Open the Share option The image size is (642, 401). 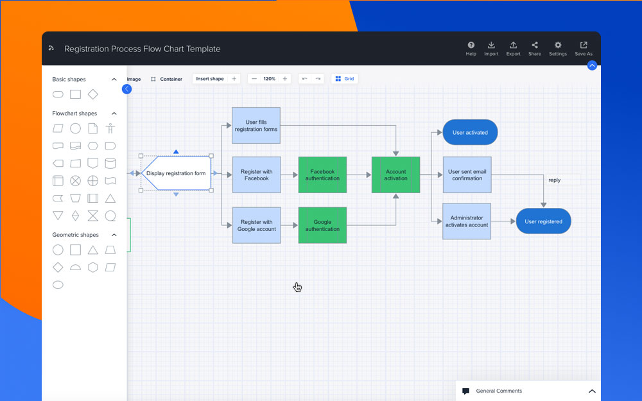(x=535, y=46)
